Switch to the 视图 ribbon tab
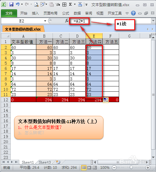Viewport: 156px width, 172px height. click(100, 13)
